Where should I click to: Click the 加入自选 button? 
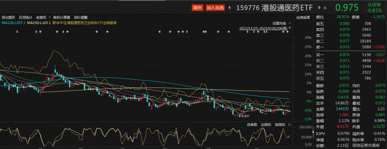point(215,8)
